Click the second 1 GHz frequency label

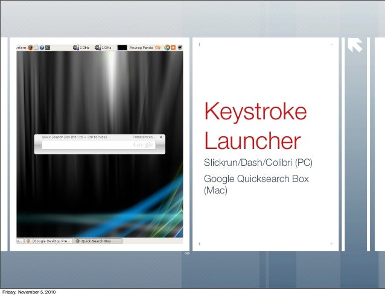[x=106, y=48]
